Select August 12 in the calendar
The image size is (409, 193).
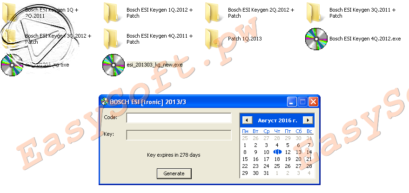tap(288, 152)
